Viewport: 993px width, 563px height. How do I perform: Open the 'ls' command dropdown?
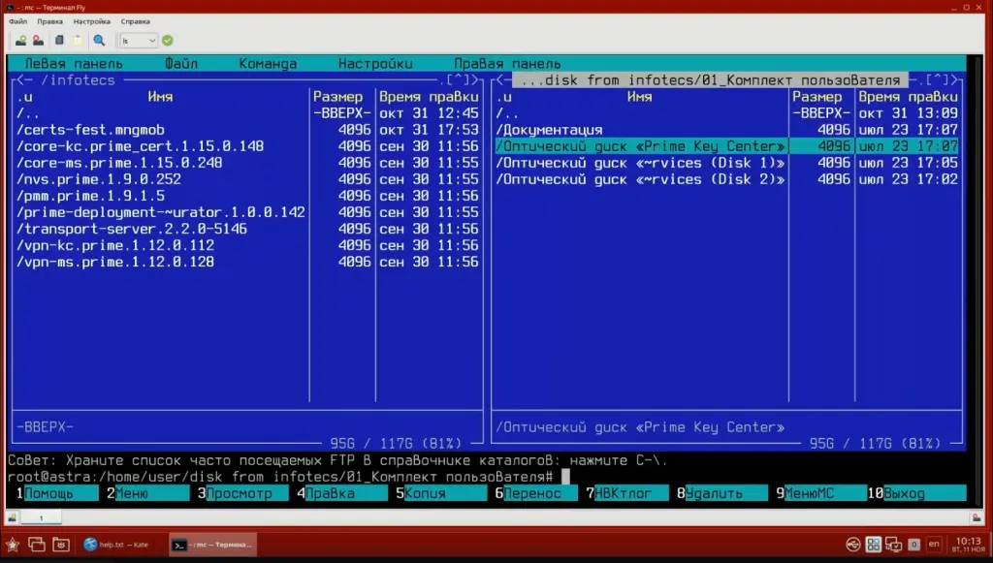[138, 41]
